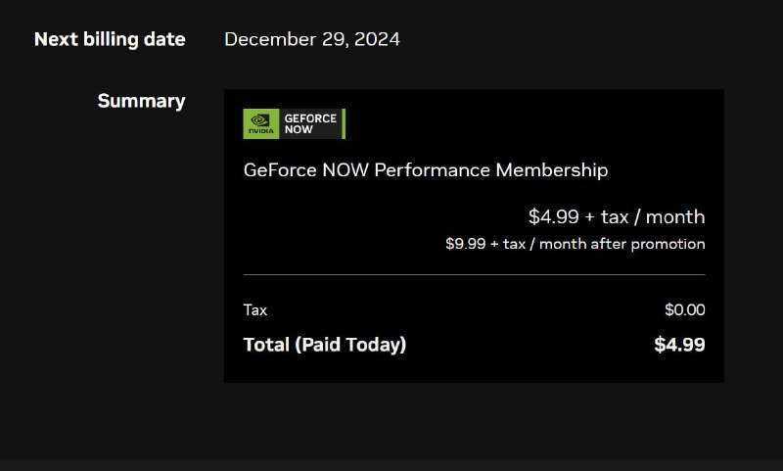Select the 'Summary' section label
Viewport: 783px width, 471px height.
click(x=141, y=101)
